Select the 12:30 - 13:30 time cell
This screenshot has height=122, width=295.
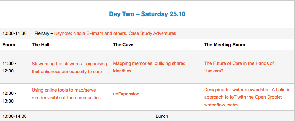coord(9,97)
